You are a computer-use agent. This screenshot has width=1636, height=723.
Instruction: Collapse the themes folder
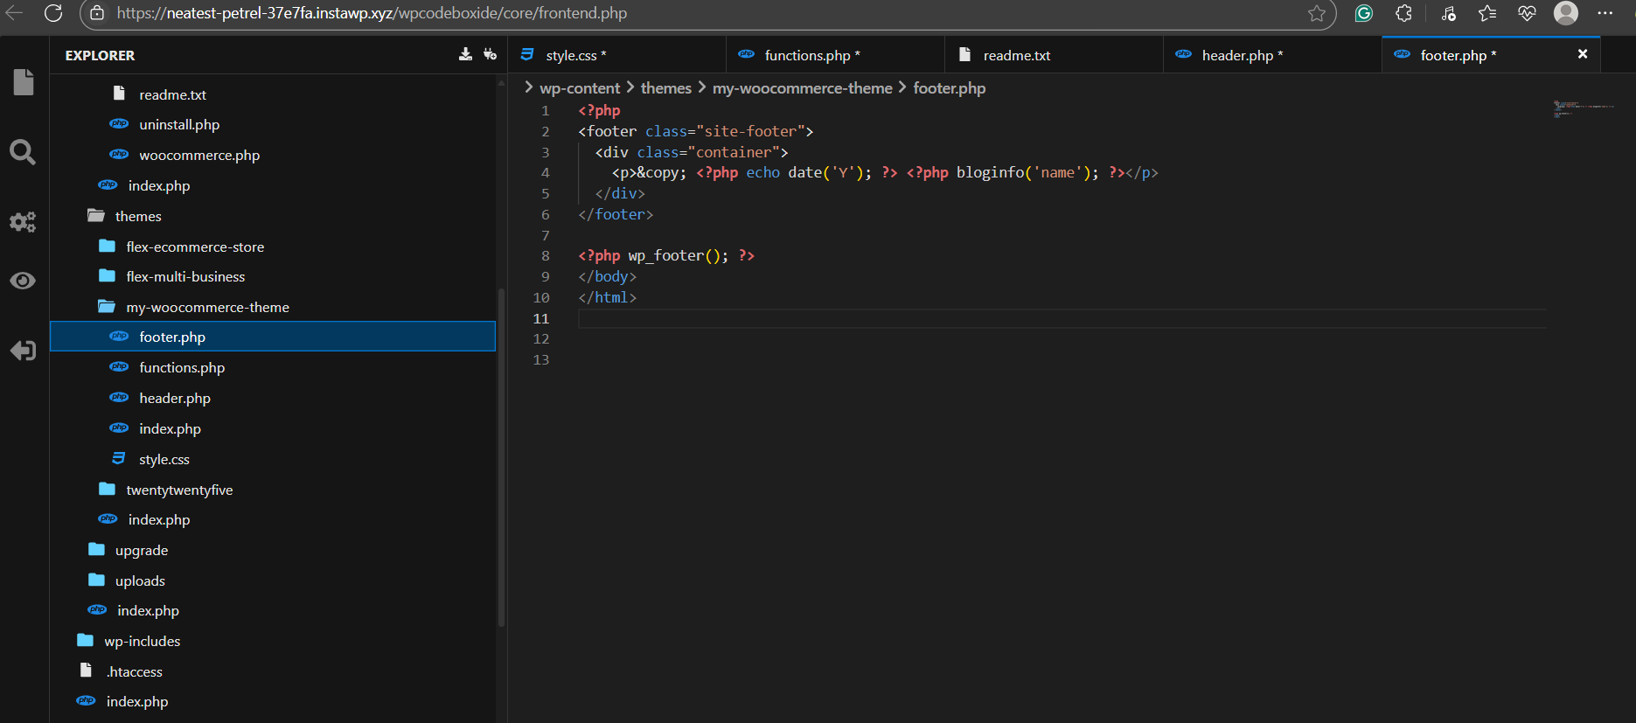click(x=138, y=216)
